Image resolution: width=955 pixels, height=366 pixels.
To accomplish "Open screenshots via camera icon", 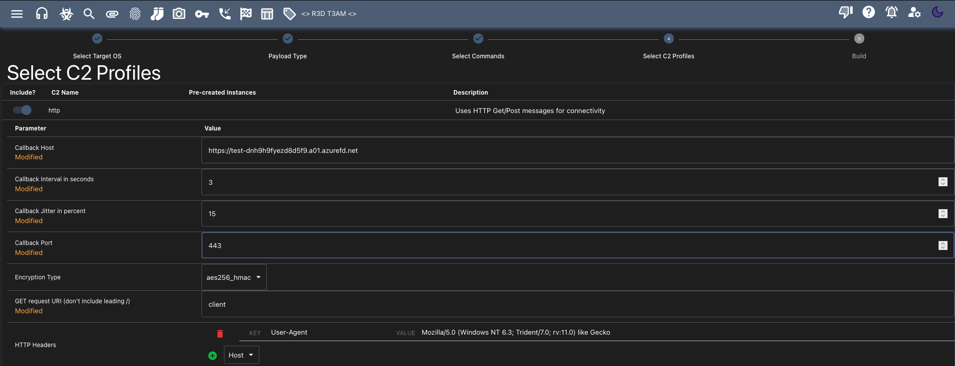I will (179, 13).
